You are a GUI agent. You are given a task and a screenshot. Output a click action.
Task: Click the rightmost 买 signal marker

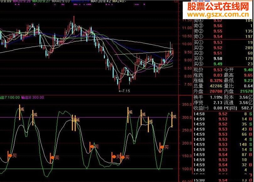point(164,147)
